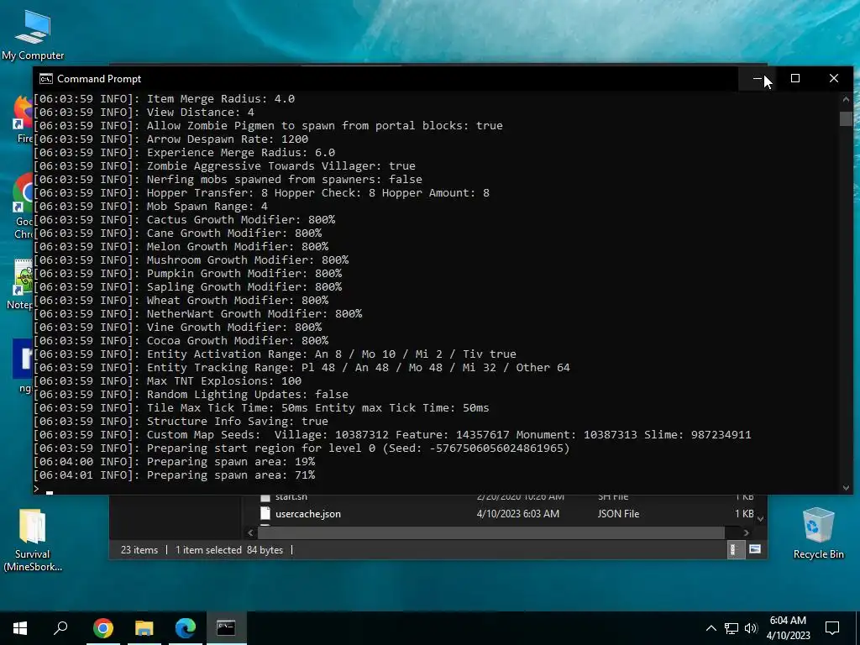Click '1 item selected 84 bytes' status text
Viewport: 860px width, 645px height.
coord(229,549)
